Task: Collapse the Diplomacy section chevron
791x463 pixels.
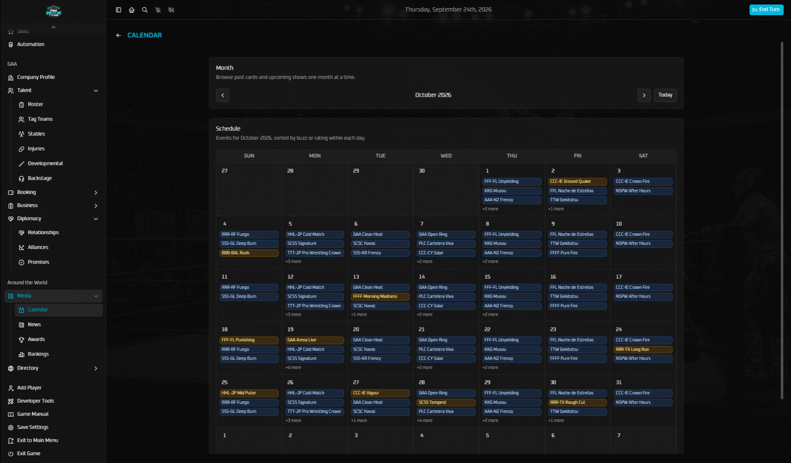Action: (x=96, y=219)
